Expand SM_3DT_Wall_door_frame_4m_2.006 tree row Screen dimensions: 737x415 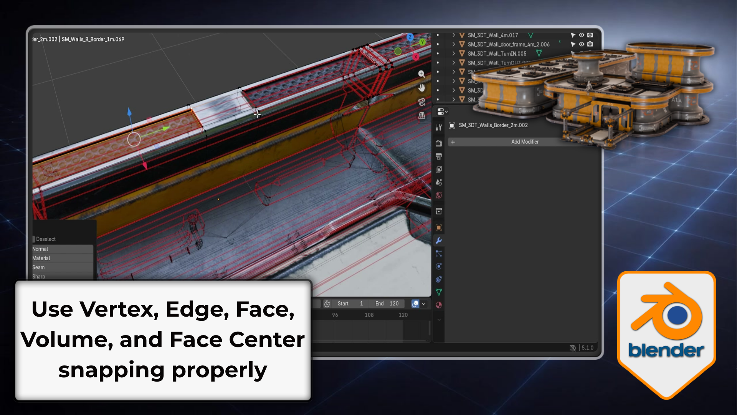click(453, 44)
